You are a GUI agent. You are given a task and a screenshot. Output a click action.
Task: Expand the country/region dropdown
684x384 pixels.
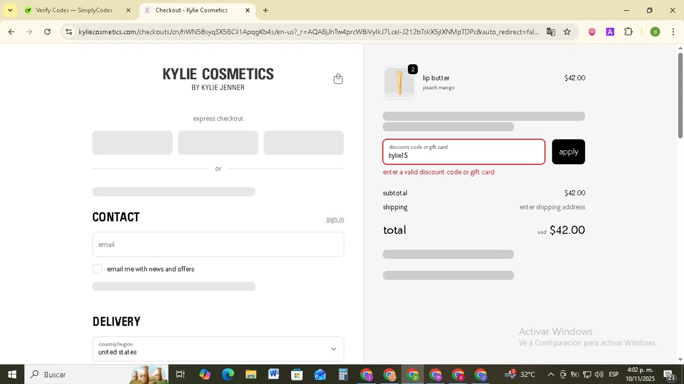click(x=218, y=349)
